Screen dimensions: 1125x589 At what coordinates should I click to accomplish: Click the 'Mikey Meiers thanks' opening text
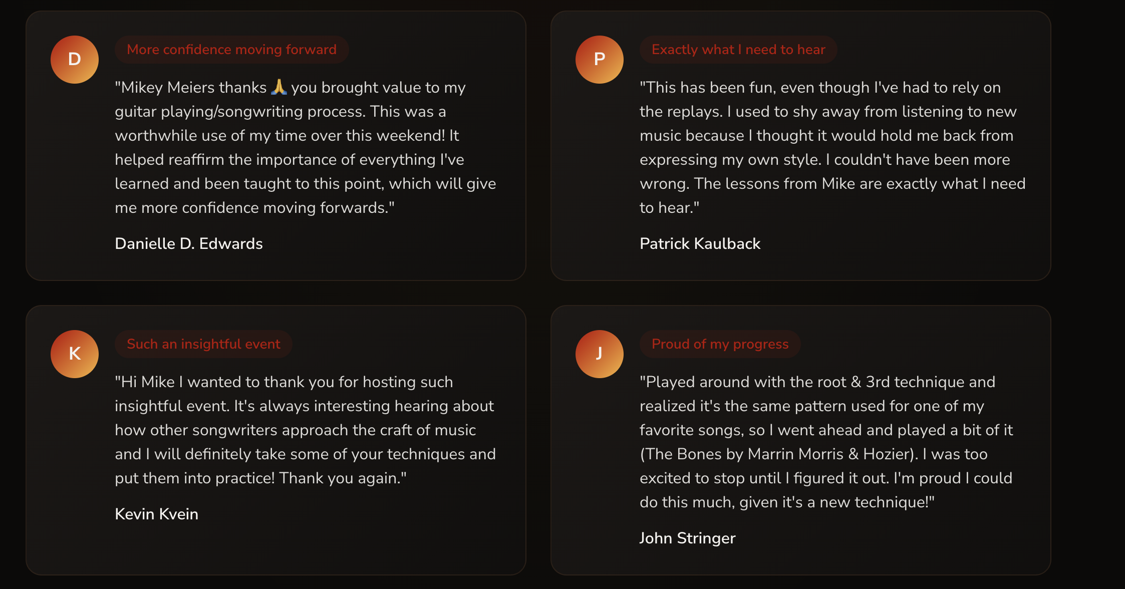click(x=191, y=88)
